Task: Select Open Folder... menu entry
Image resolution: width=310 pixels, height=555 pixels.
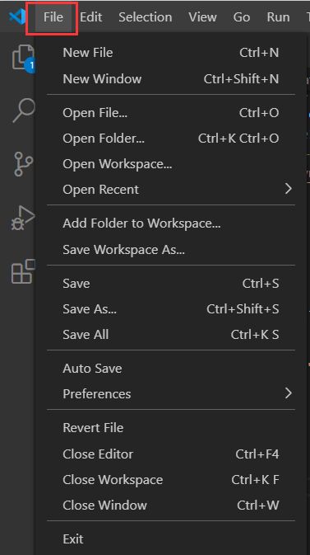Action: 171,139
